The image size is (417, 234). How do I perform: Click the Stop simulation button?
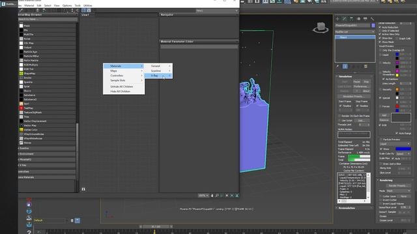click(x=366, y=82)
